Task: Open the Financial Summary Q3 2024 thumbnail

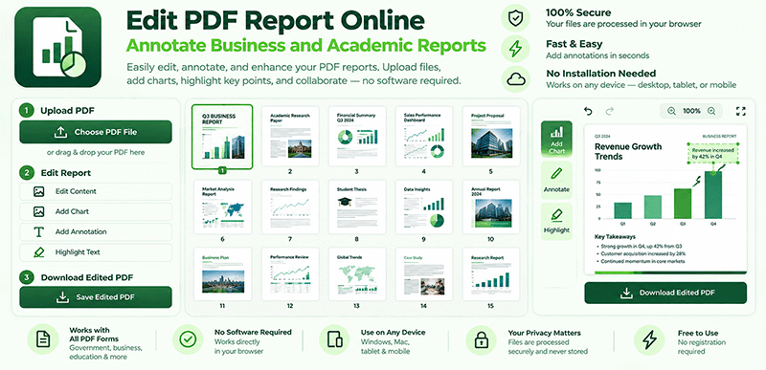Action: point(356,136)
